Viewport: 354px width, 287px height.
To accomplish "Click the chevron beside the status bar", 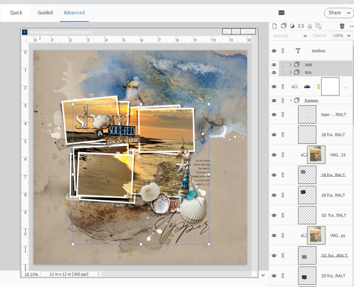I will [x=263, y=275].
